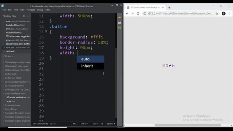
Task: Click the green gift box icon in Brackets
Action: coord(119,28)
